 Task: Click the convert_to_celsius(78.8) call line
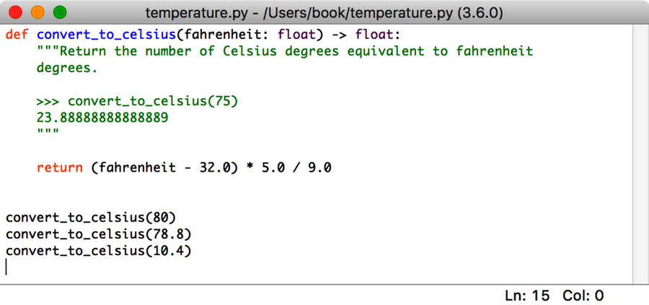pos(99,234)
